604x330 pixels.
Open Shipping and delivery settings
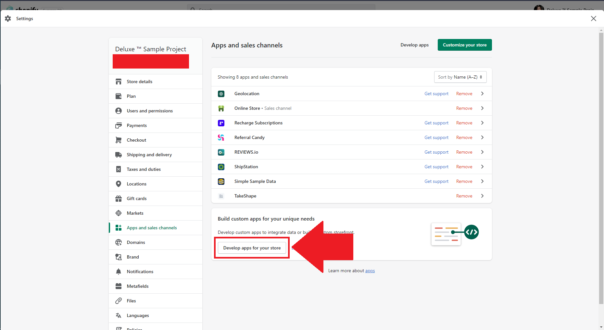tap(156, 155)
